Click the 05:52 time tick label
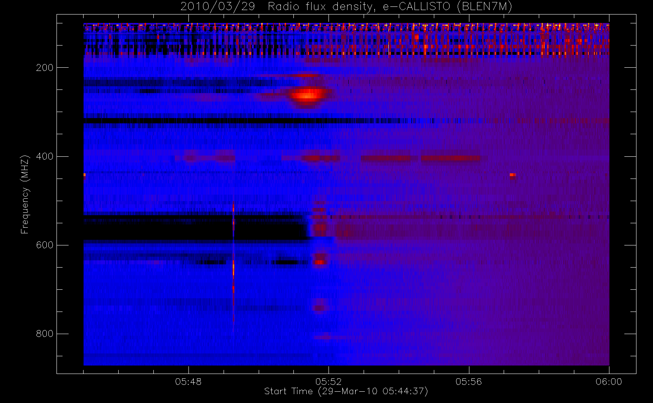653x403 pixels. pyautogui.click(x=329, y=382)
